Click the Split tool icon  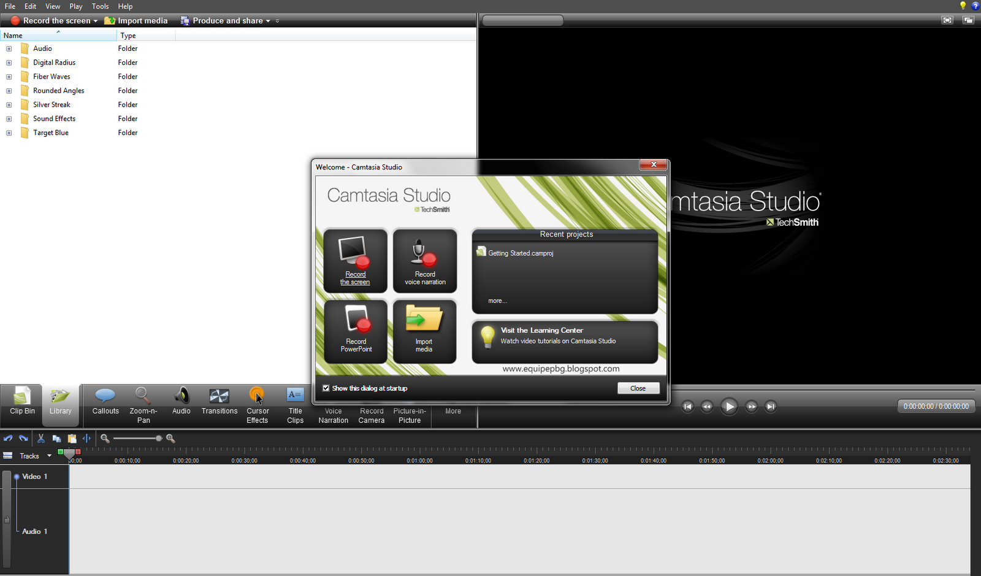tap(87, 439)
